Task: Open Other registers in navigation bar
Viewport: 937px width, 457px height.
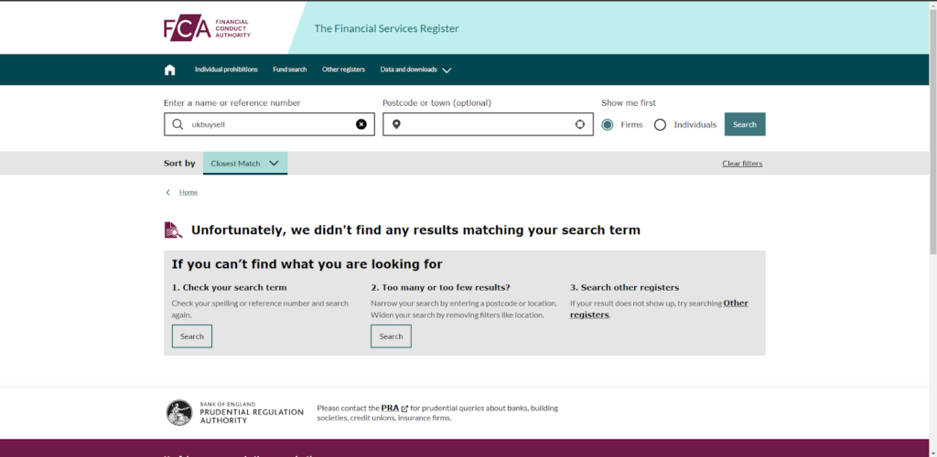Action: pyautogui.click(x=344, y=69)
